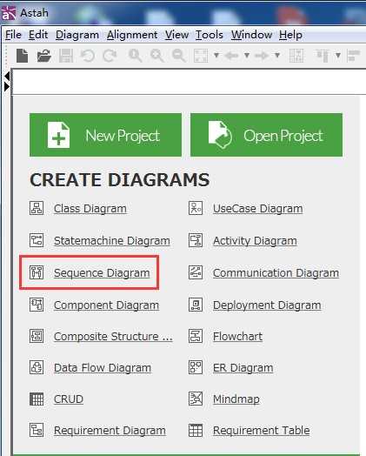Open the Class Diagram link

90,209
